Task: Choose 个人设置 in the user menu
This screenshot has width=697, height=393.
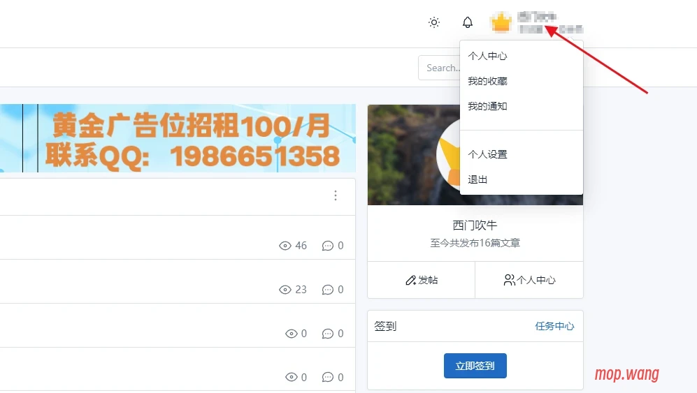Action: point(487,154)
